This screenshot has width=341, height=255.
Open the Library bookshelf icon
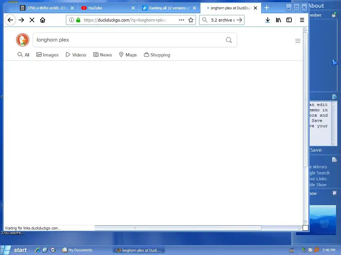(x=278, y=20)
